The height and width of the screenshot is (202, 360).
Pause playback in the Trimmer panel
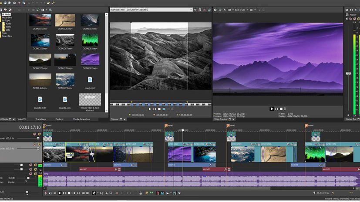click(x=155, y=109)
